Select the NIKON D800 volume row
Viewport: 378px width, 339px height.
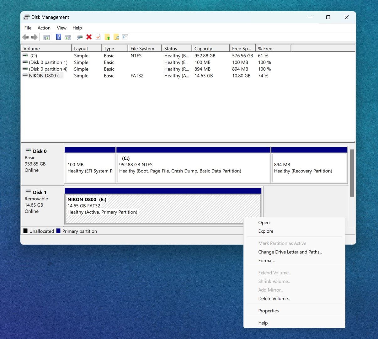coord(45,76)
